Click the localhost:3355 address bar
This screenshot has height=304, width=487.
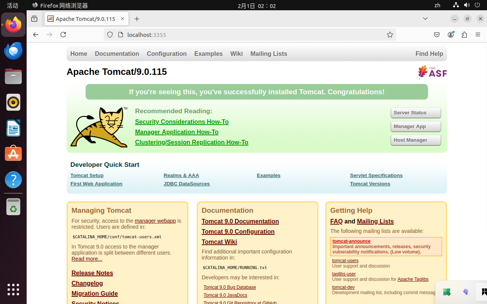point(250,35)
